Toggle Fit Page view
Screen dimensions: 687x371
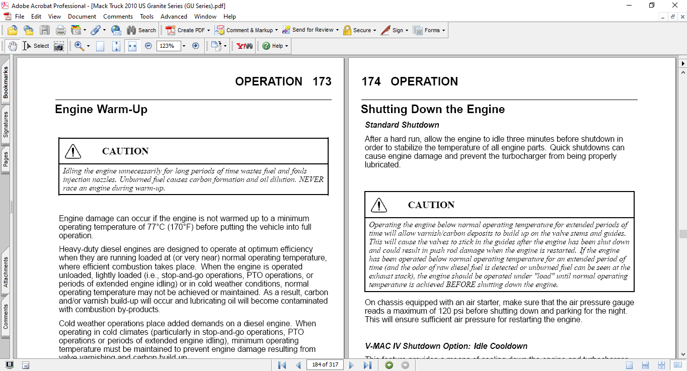point(116,46)
